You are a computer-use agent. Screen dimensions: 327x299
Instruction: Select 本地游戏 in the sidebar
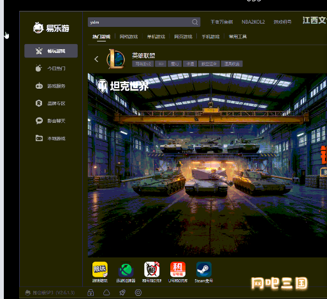[50, 139]
